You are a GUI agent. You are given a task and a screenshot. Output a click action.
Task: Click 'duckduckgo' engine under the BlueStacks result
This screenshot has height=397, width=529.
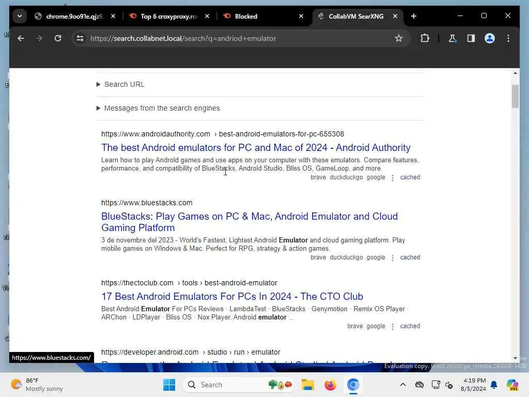pos(346,257)
